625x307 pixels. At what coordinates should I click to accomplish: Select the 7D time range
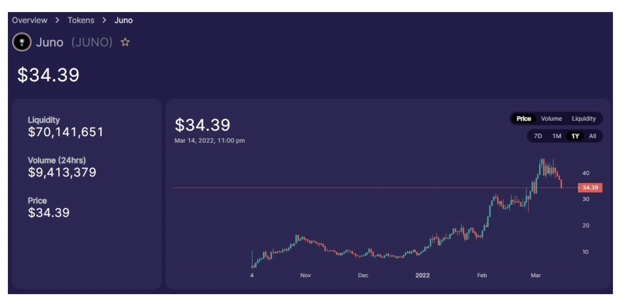538,136
